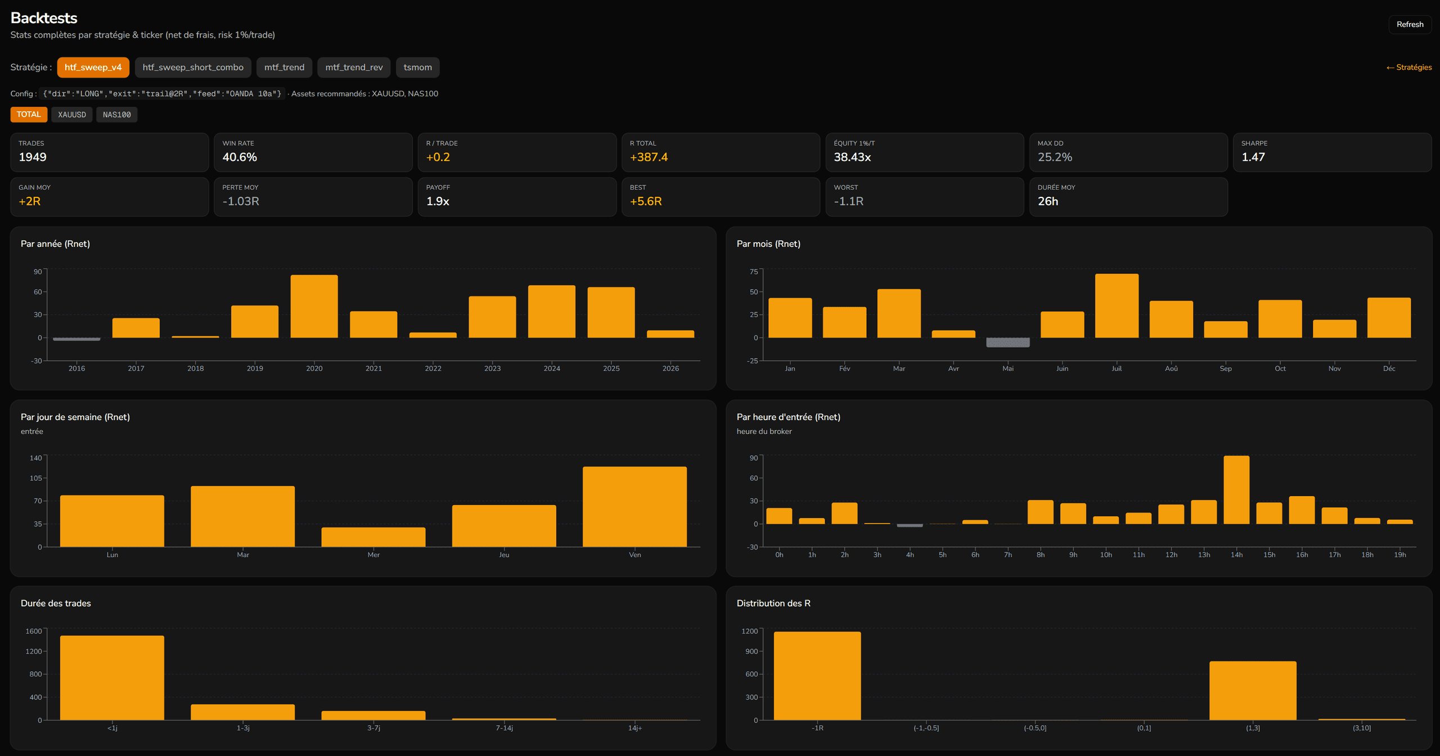Screen dimensions: 1440x756
Task: Click the 14h bar in entry-hour chart
Action: tap(1236, 489)
